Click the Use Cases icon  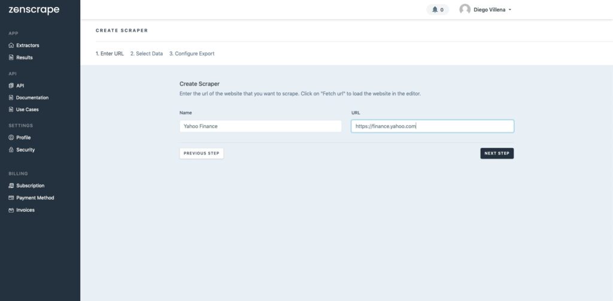pyautogui.click(x=11, y=110)
